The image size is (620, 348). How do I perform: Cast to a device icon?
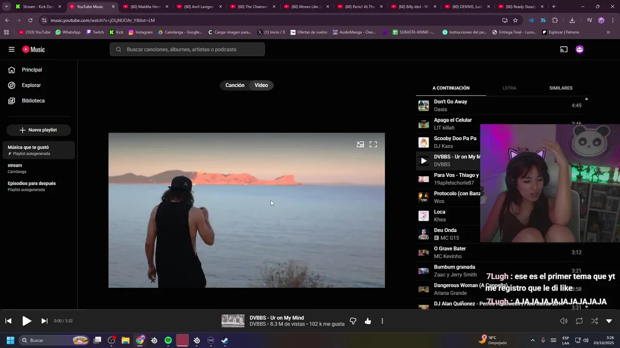coord(564,49)
